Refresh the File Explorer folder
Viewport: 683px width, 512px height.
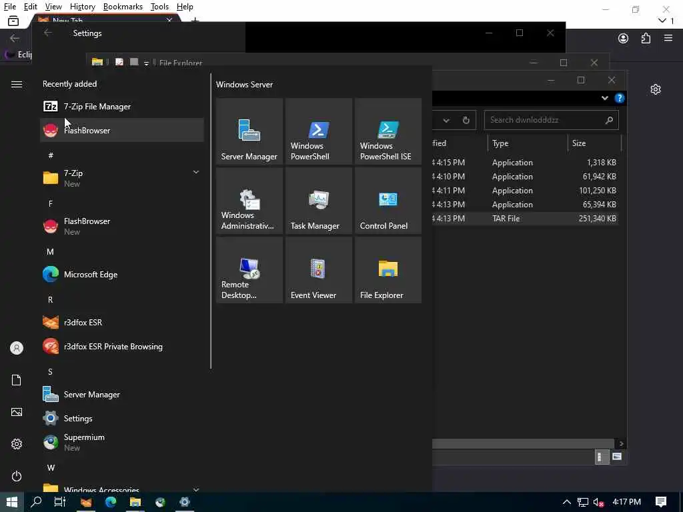point(466,120)
